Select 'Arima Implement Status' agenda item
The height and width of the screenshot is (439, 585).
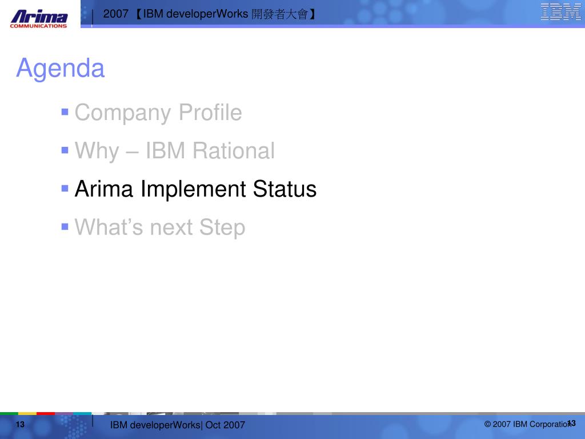(x=195, y=189)
